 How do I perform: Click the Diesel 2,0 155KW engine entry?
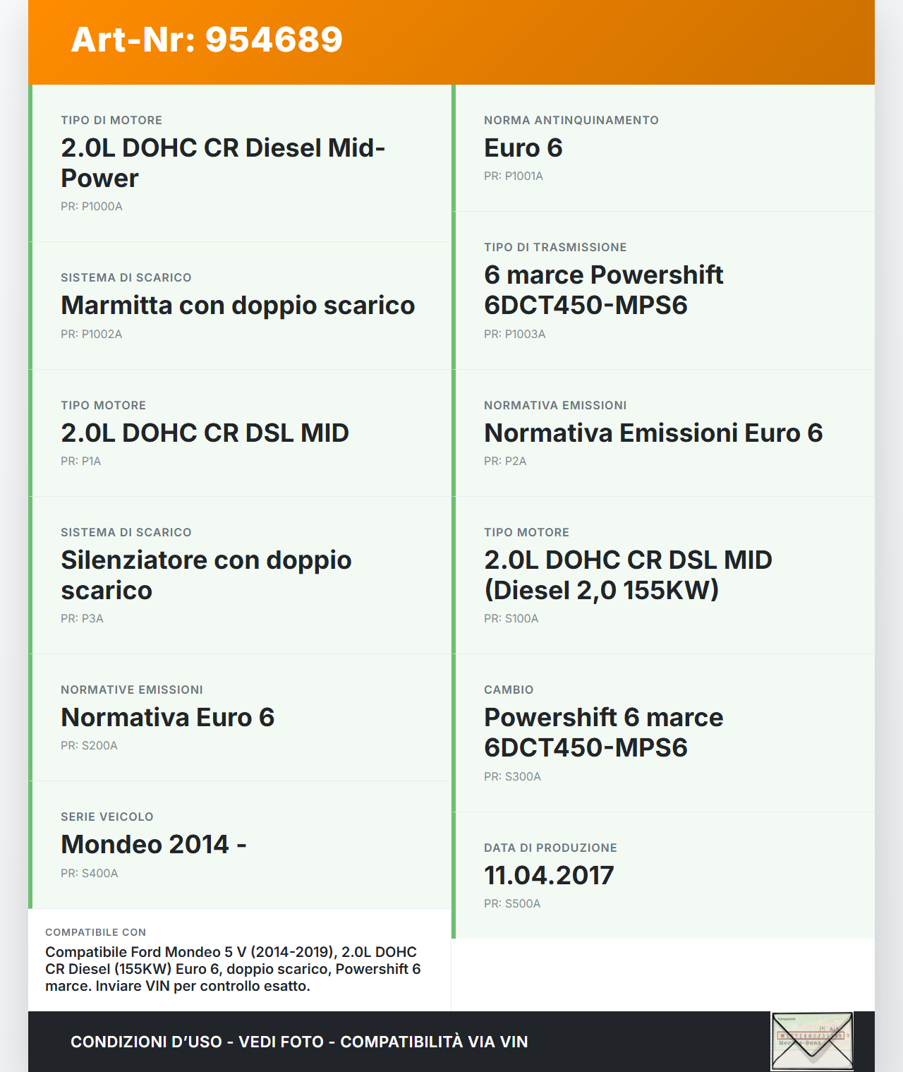click(x=628, y=575)
